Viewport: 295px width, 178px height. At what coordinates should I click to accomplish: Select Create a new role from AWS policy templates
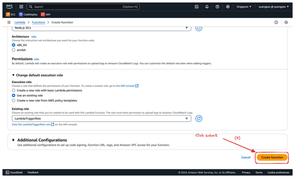coord(44,101)
